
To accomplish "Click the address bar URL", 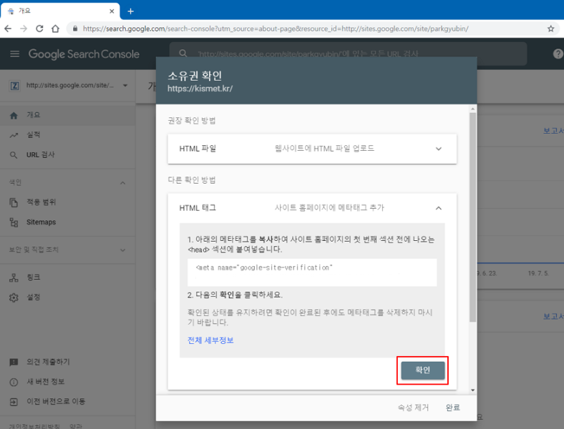I will point(276,29).
